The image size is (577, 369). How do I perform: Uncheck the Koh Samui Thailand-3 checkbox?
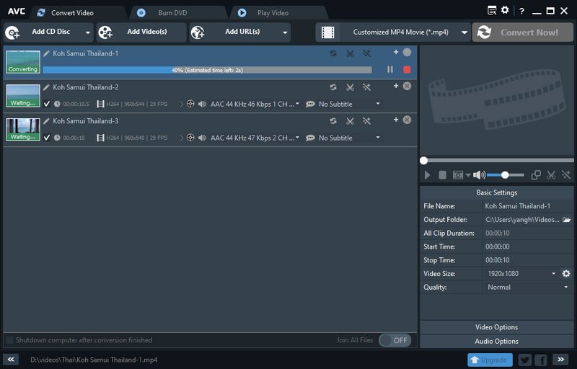(47, 138)
